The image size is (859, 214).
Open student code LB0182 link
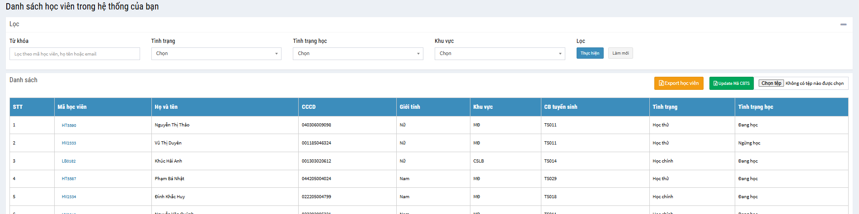pos(69,161)
